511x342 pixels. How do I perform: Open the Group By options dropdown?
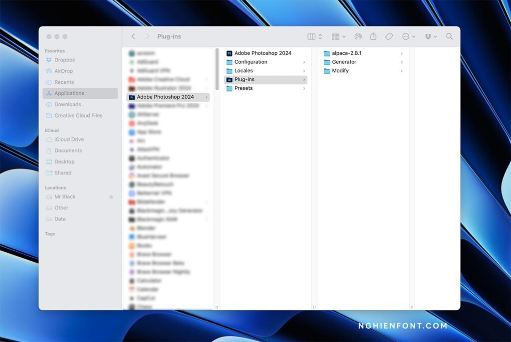338,36
